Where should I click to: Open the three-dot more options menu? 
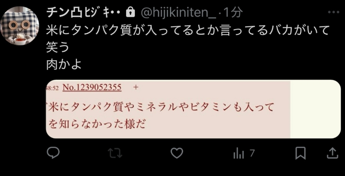334,12
